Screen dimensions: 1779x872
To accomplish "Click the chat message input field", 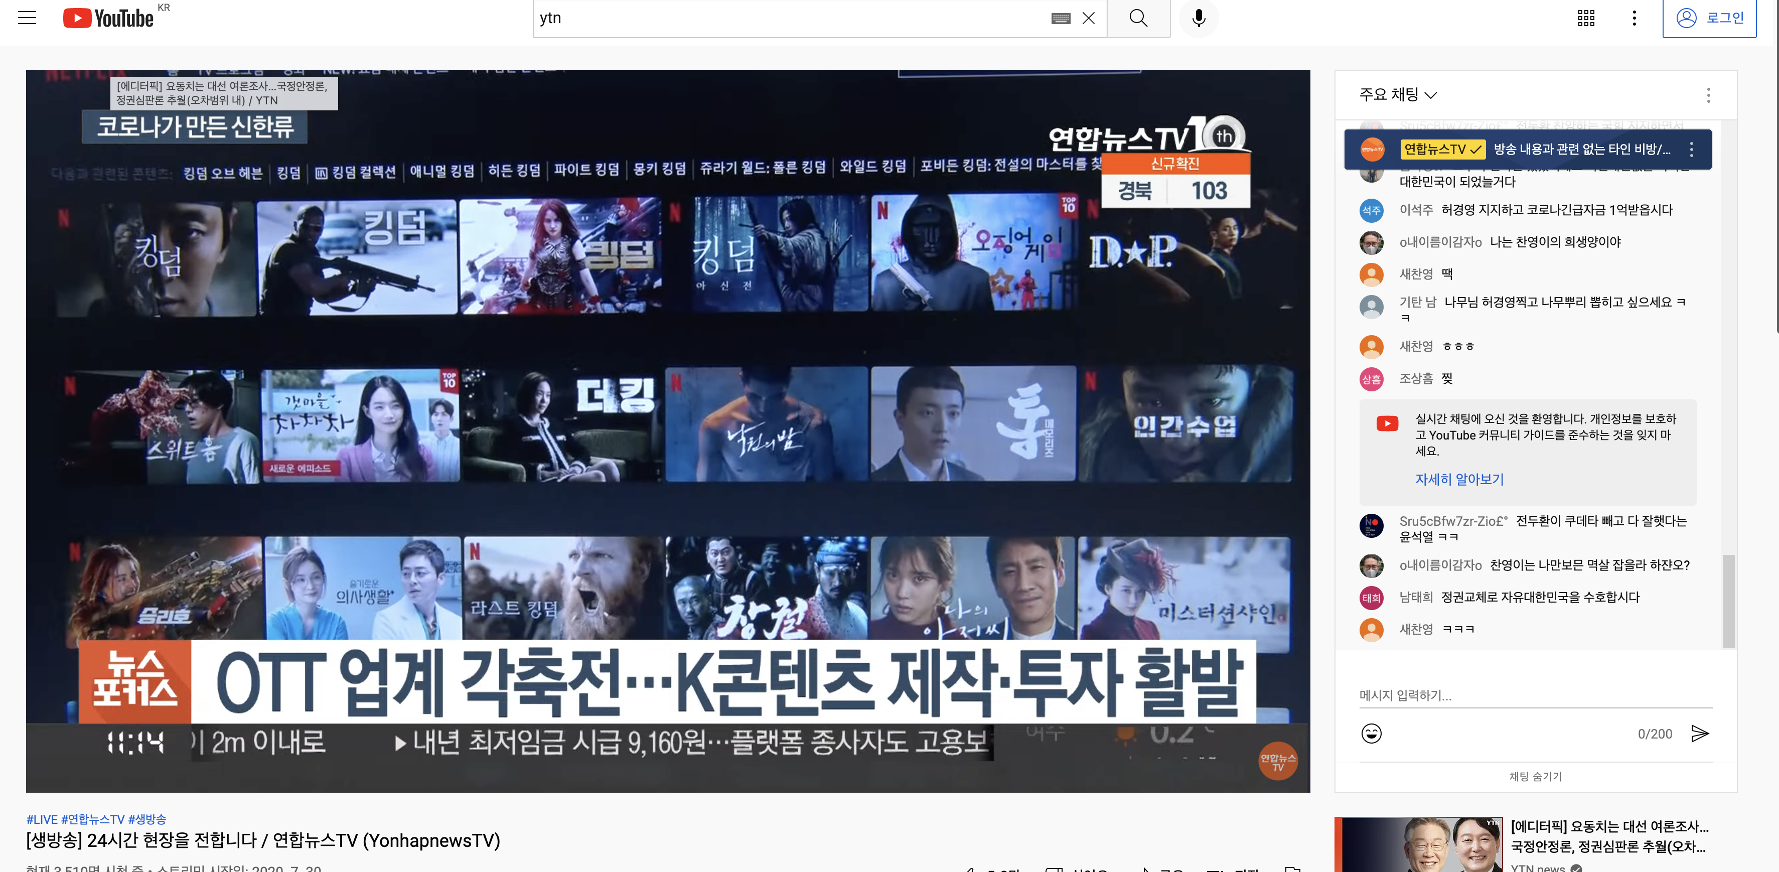I will (x=1535, y=696).
